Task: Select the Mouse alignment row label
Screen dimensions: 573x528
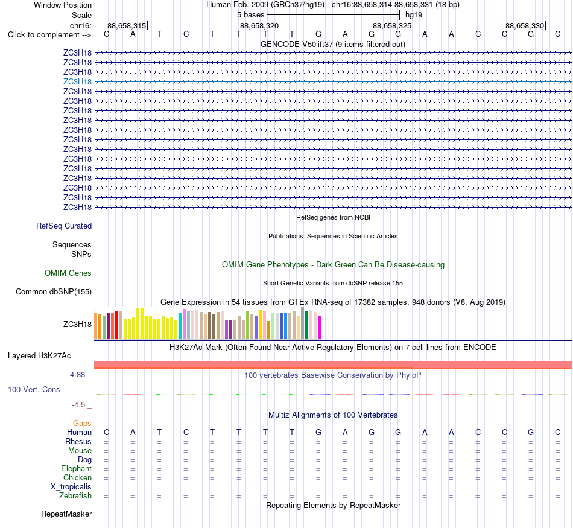Action: (80, 451)
